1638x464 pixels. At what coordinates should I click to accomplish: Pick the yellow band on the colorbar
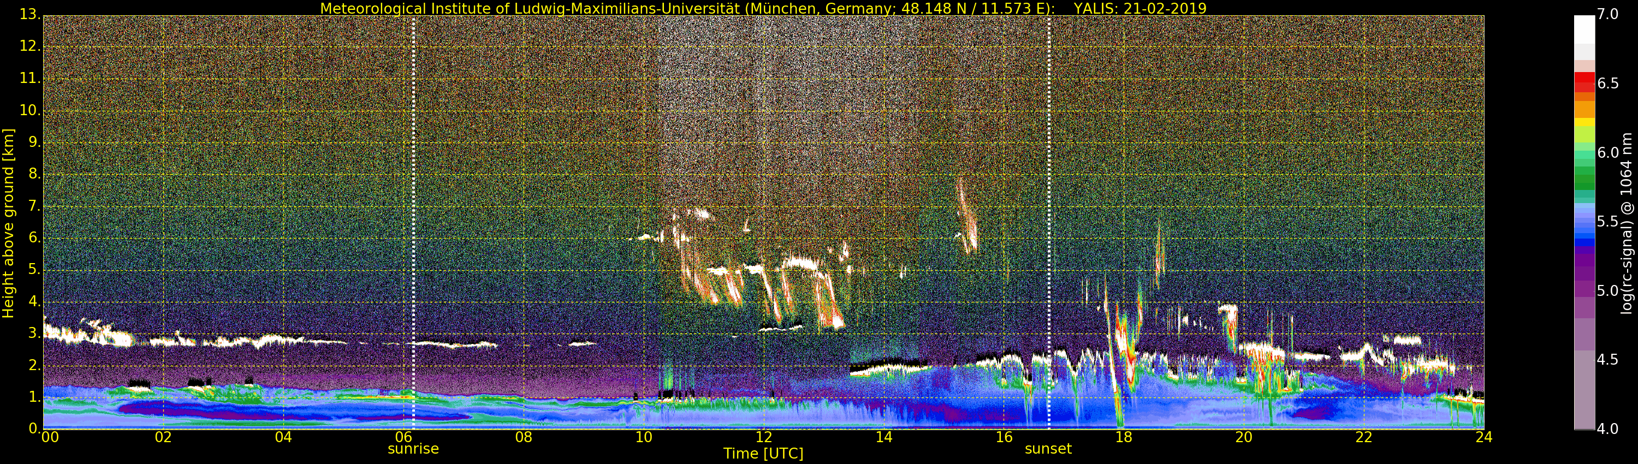click(1584, 122)
